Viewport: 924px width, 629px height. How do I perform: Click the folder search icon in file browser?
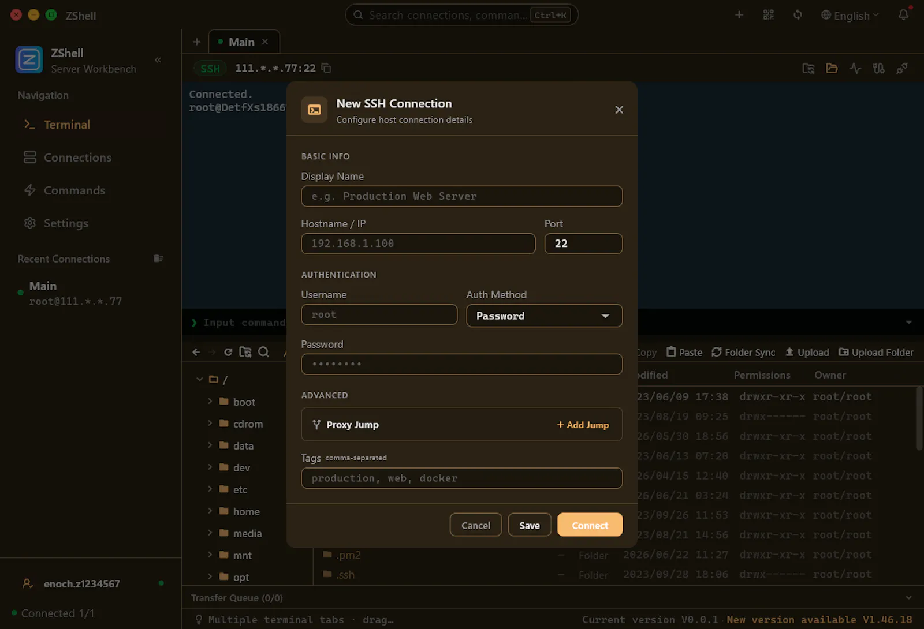click(245, 352)
